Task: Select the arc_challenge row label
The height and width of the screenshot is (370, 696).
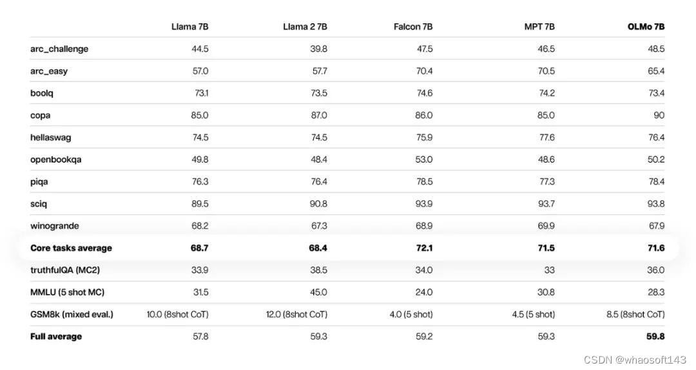Action: click(x=59, y=49)
